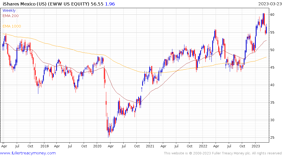Open the www.fullertreacymoney.com link
282x157 pixels.
28,153
